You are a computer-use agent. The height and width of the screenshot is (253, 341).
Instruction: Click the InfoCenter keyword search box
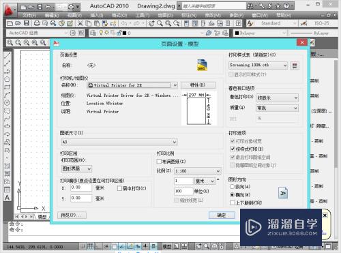(x=213, y=6)
